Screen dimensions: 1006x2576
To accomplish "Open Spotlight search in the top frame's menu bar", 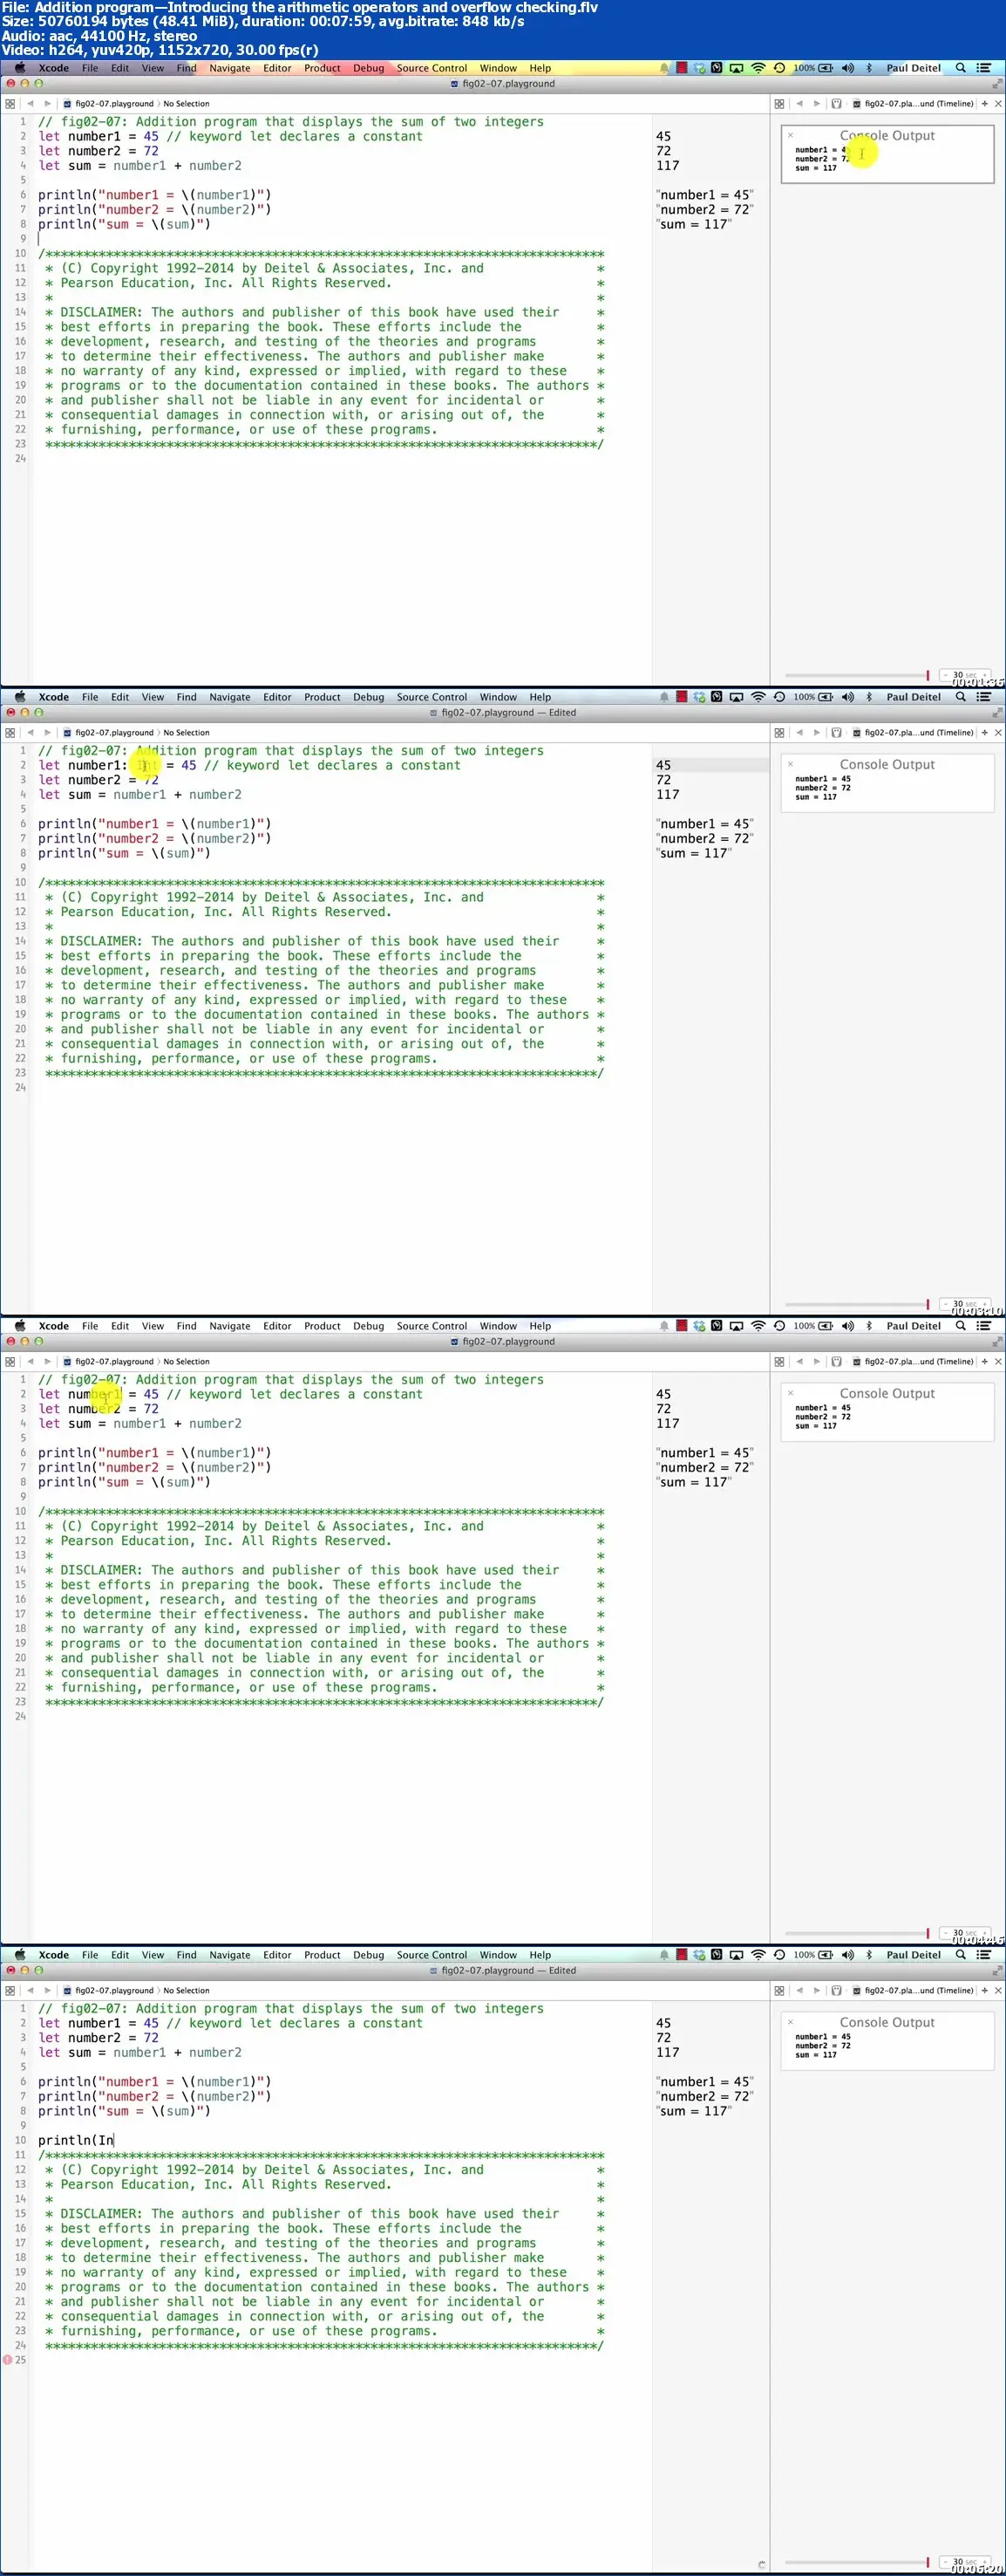I will point(960,68).
